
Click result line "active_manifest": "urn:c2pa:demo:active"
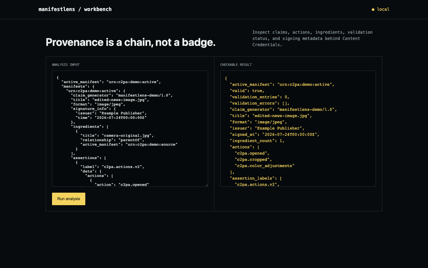282,85
